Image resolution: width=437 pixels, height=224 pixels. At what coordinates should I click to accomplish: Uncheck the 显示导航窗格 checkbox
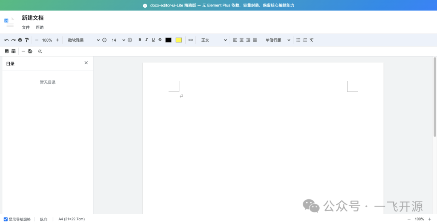(x=6, y=219)
